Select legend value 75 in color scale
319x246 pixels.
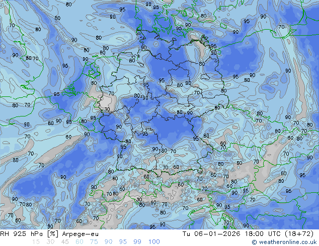94,242
